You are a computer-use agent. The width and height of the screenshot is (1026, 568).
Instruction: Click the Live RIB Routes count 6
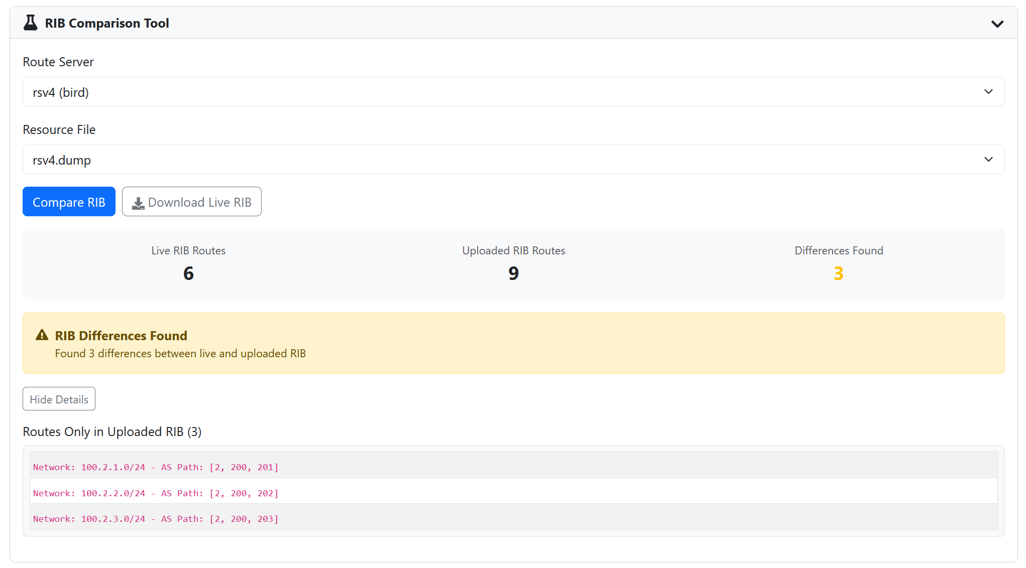pyautogui.click(x=188, y=273)
